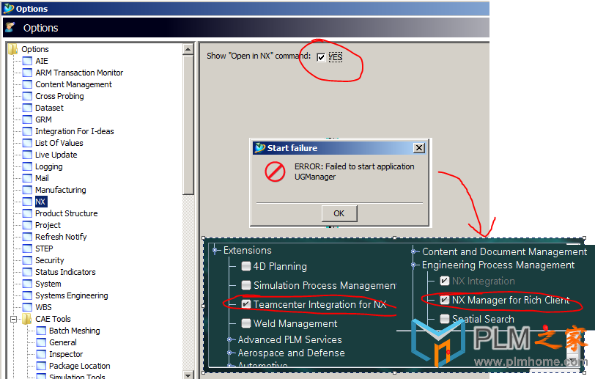Click the Start failure title bar icon
The image size is (595, 379).
(x=260, y=148)
